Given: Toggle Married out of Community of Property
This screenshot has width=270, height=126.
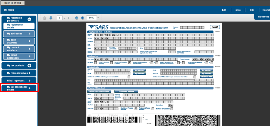Looking at the screenshot, I should point(130,62).
